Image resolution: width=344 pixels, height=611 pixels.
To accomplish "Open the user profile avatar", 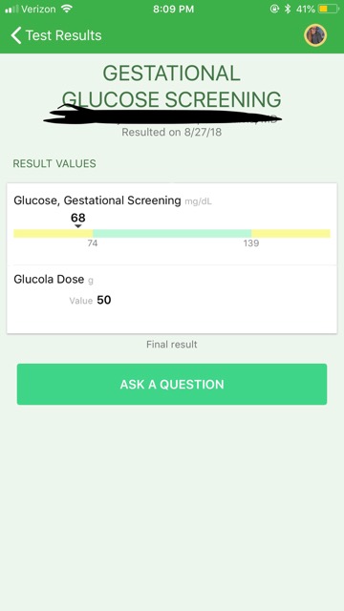I will click(x=315, y=35).
